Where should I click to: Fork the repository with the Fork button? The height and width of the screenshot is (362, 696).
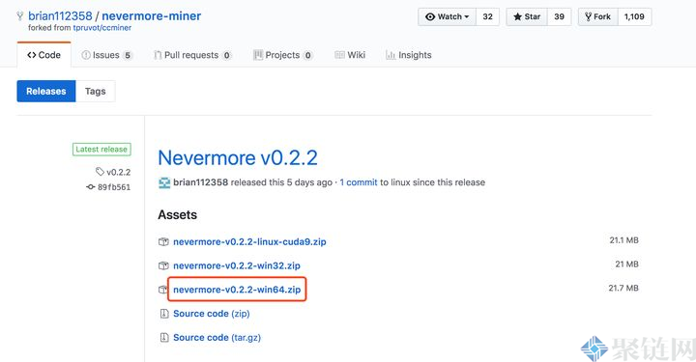point(598,16)
